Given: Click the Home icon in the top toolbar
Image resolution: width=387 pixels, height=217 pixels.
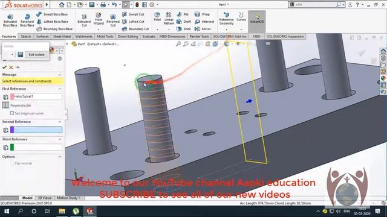Looking at the screenshot, I should pyautogui.click(x=62, y=4).
